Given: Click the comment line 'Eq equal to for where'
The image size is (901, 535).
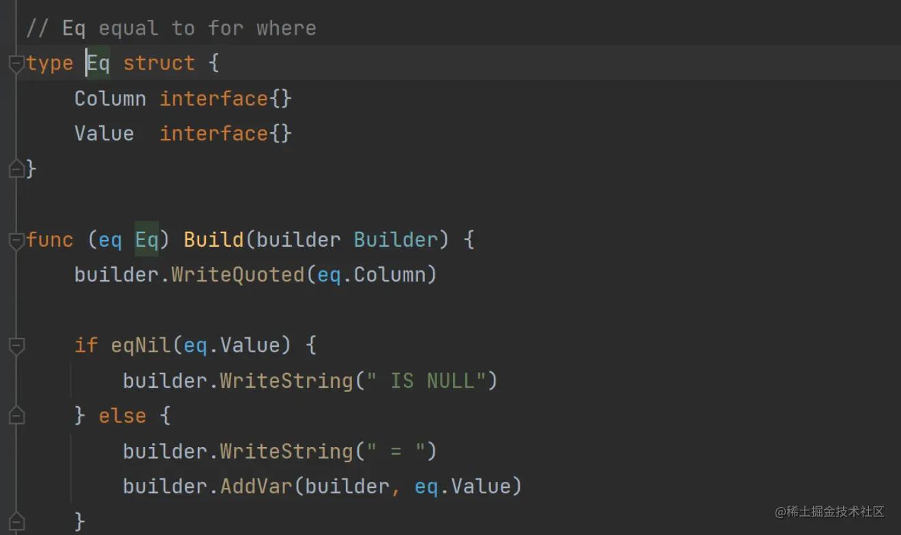Looking at the screenshot, I should point(171,29).
